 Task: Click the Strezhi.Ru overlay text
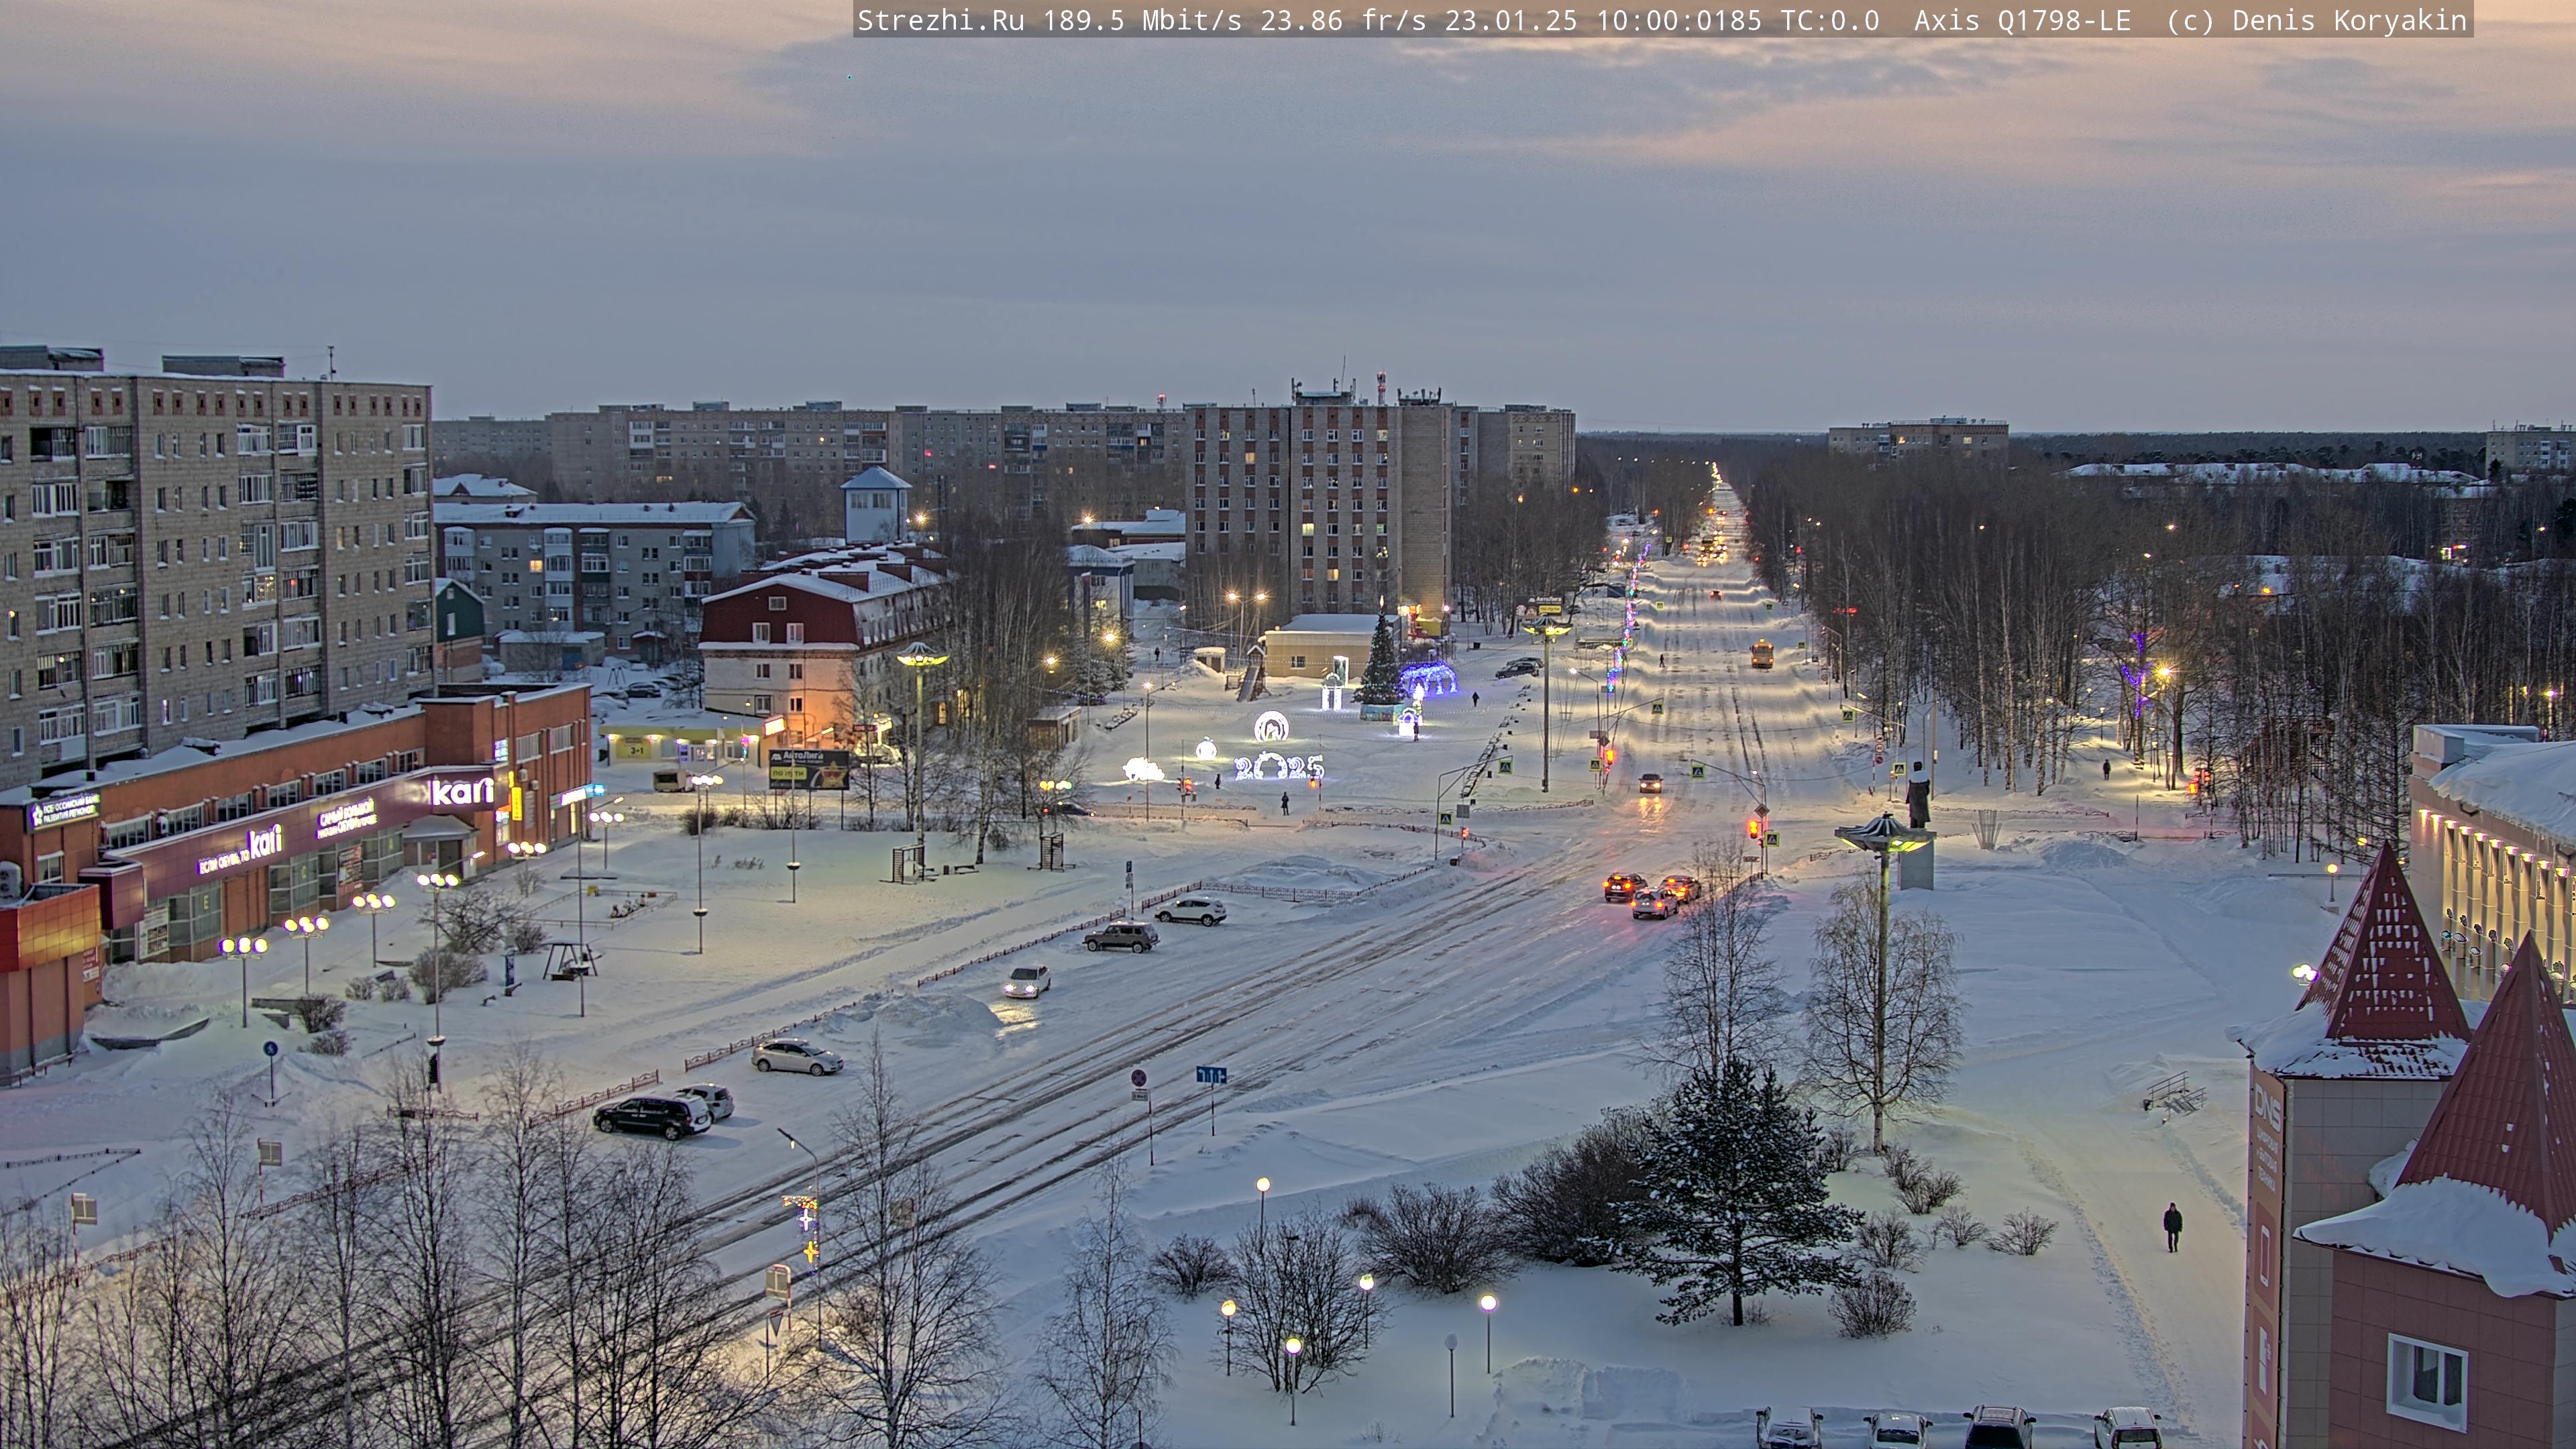point(941,20)
